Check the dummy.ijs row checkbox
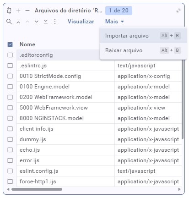 tap(10, 139)
